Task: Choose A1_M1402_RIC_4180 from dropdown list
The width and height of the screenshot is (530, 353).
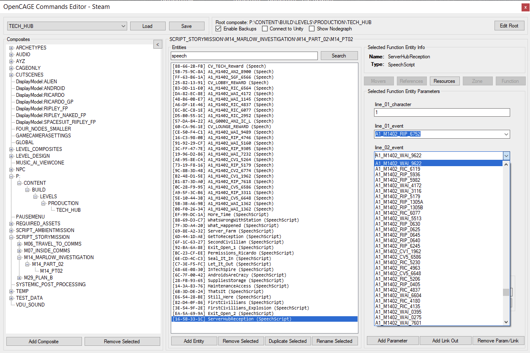Action: (x=438, y=301)
